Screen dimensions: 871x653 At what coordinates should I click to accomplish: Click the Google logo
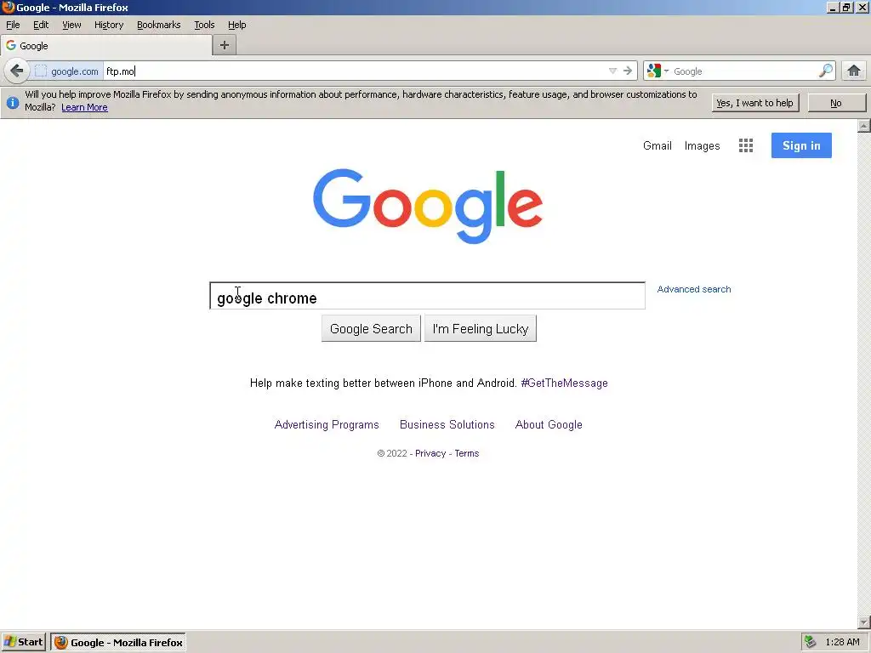coord(428,206)
